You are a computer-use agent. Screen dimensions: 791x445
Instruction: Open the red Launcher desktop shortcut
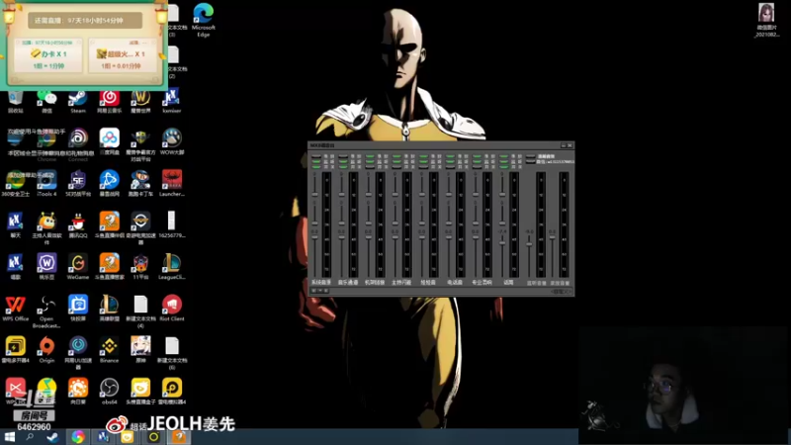(x=171, y=183)
